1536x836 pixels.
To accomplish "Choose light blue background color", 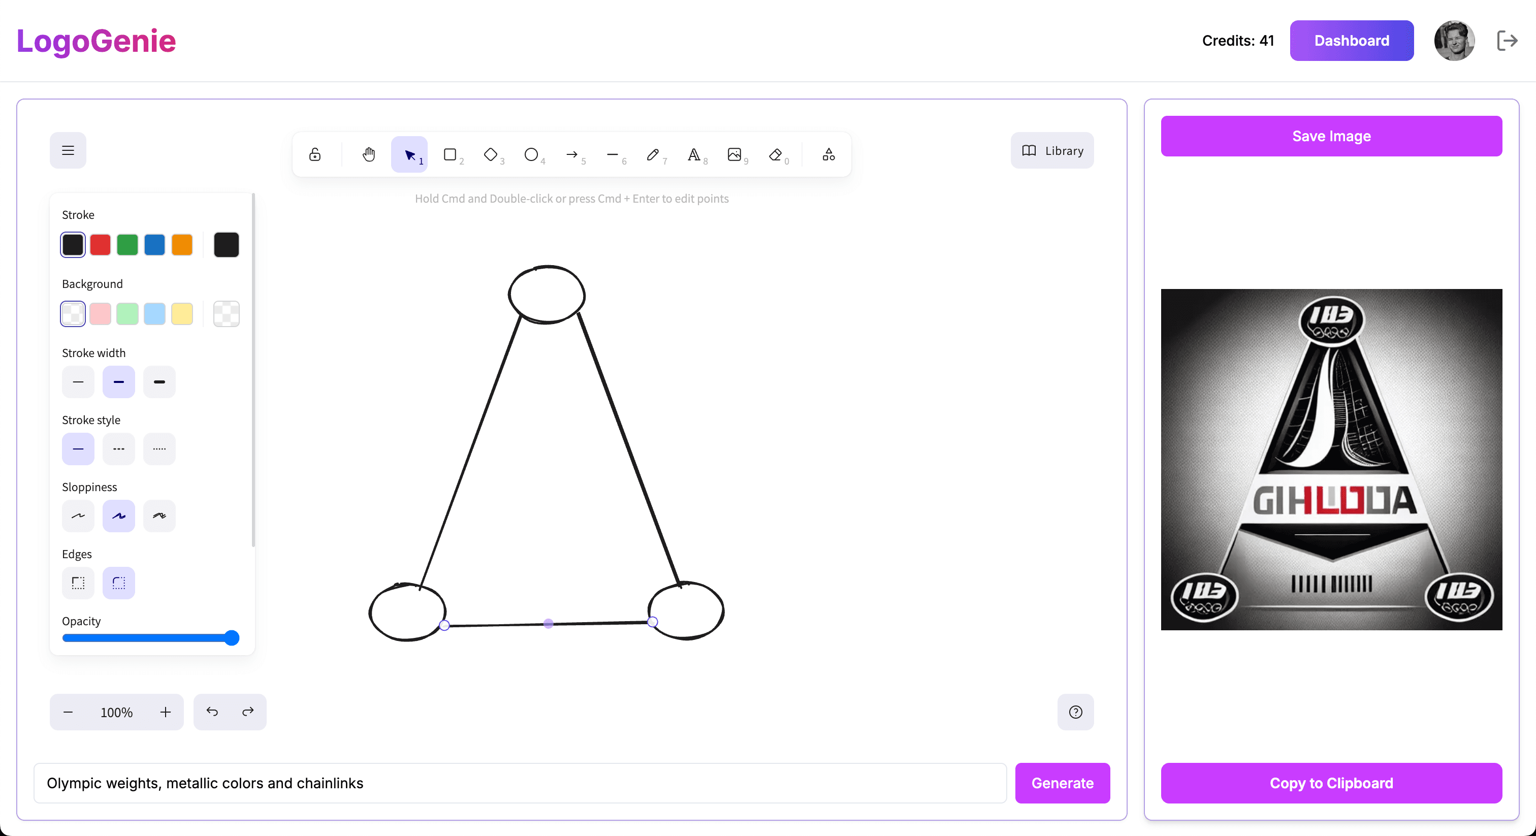I will click(x=154, y=314).
